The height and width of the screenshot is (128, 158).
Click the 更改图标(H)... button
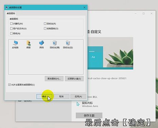54,78
